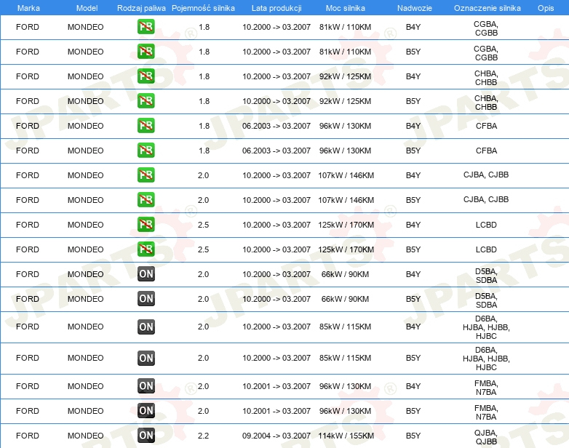
Task: Click the Marka column header
Action: (x=28, y=8)
